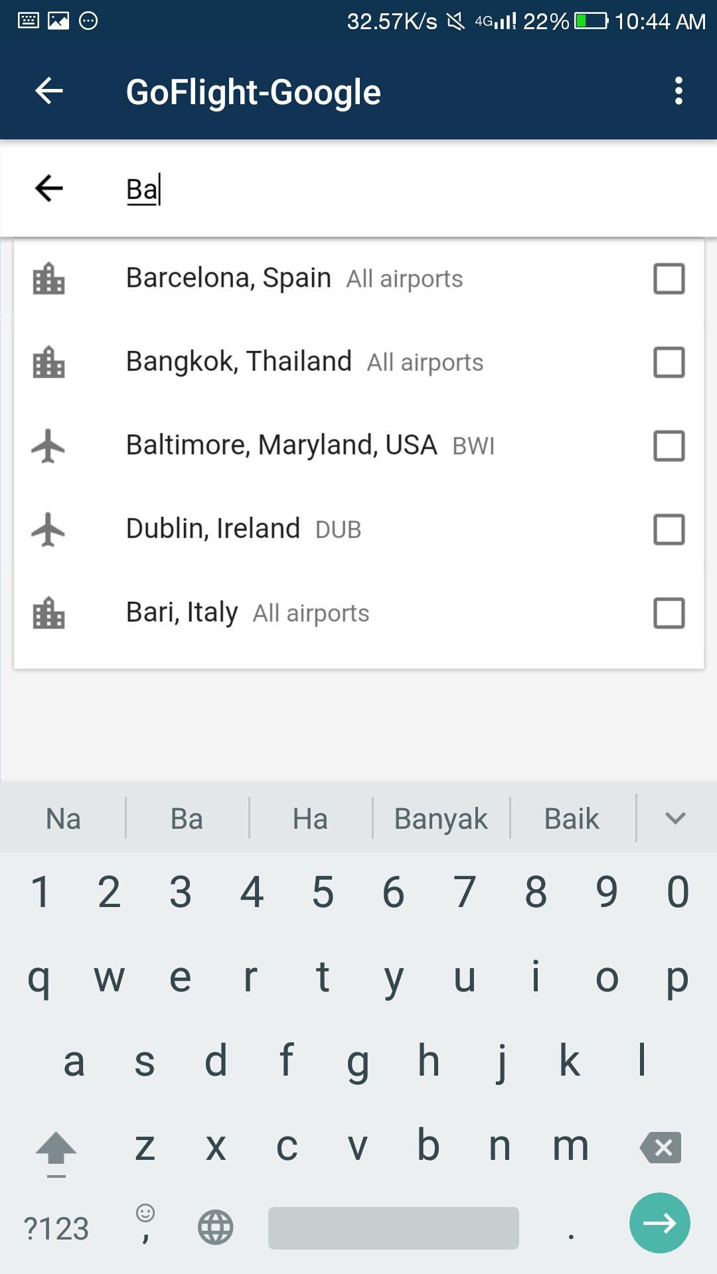Image resolution: width=717 pixels, height=1274 pixels.
Task: Choose the "Baik" word suggestion
Action: coord(572,819)
